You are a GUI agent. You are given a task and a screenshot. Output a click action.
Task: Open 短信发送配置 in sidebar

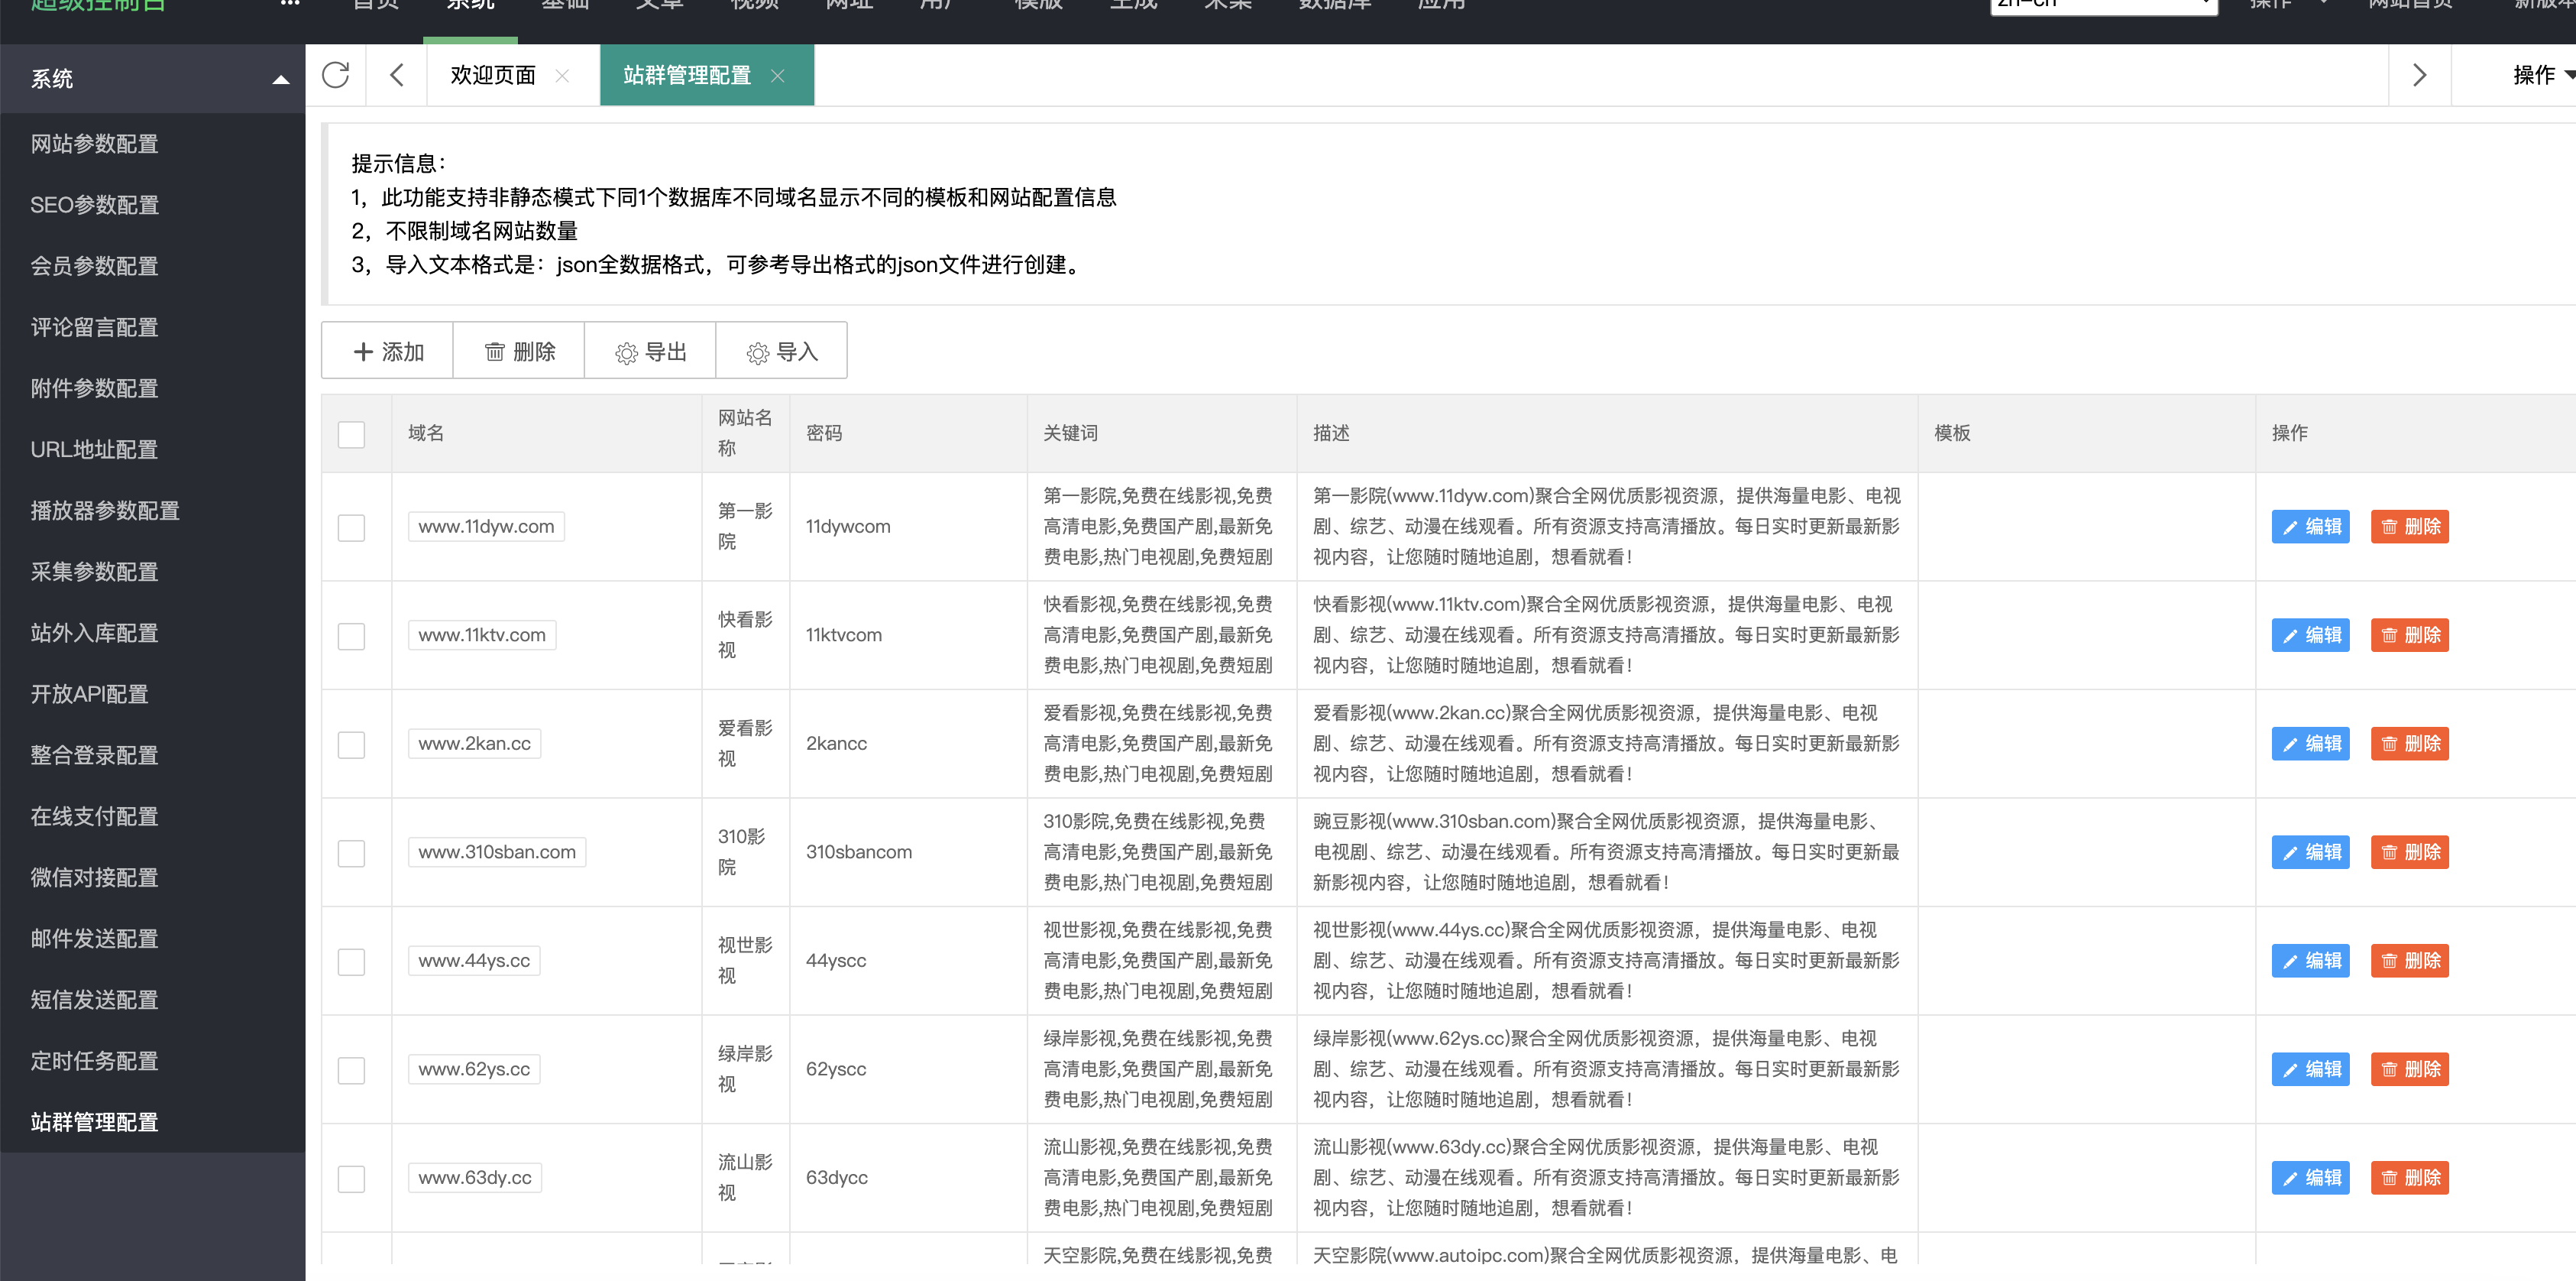click(153, 1000)
